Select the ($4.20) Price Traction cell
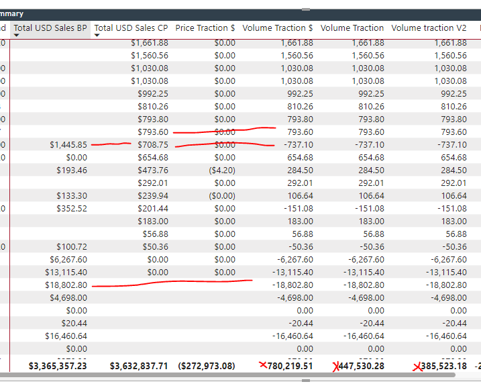Screen dimensions: 481x390 222,170
